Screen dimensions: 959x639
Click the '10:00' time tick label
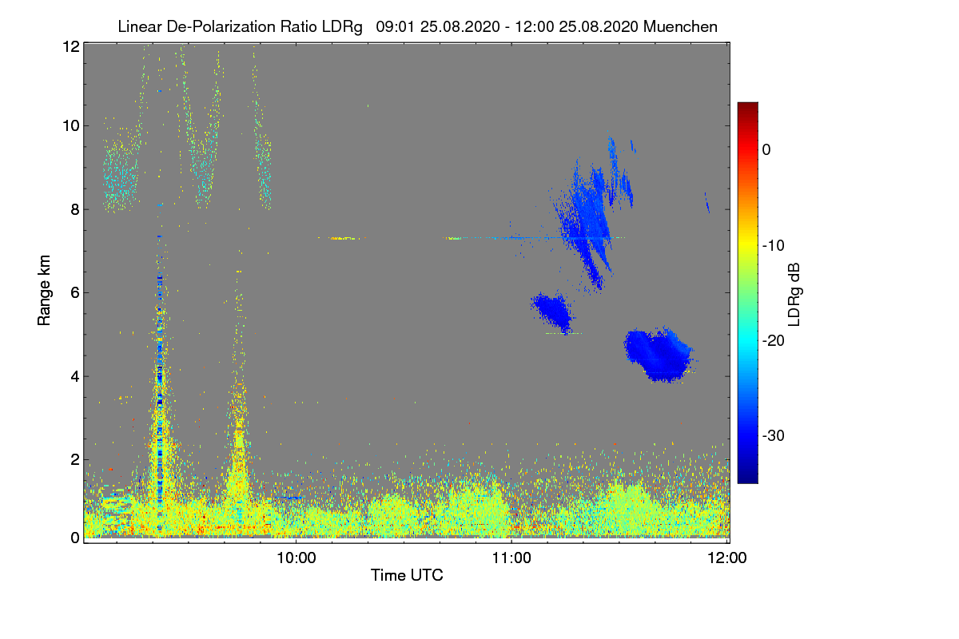click(x=296, y=558)
